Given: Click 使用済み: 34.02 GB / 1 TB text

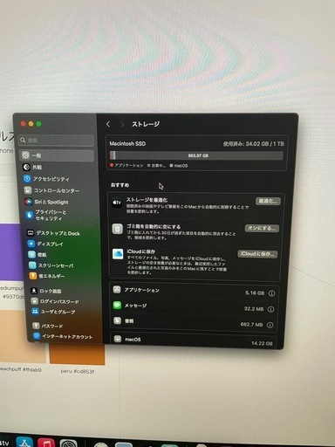Looking at the screenshot, I should pos(253,143).
